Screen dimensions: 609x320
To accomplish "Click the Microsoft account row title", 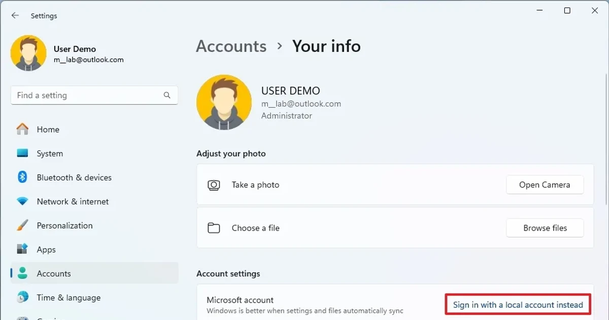I will click(240, 300).
